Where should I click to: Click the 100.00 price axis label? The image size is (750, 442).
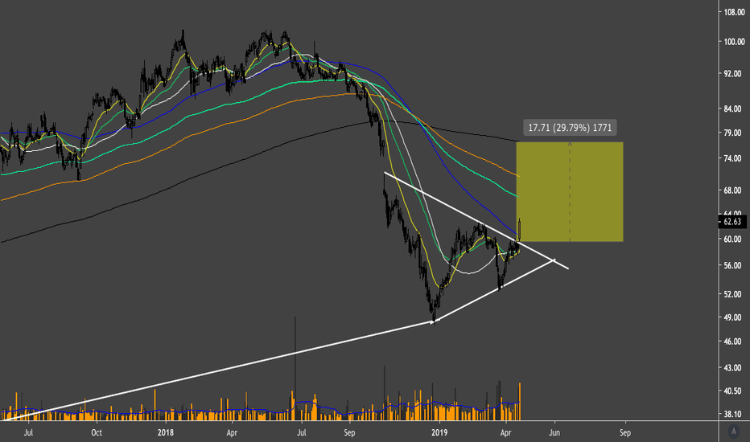734,42
